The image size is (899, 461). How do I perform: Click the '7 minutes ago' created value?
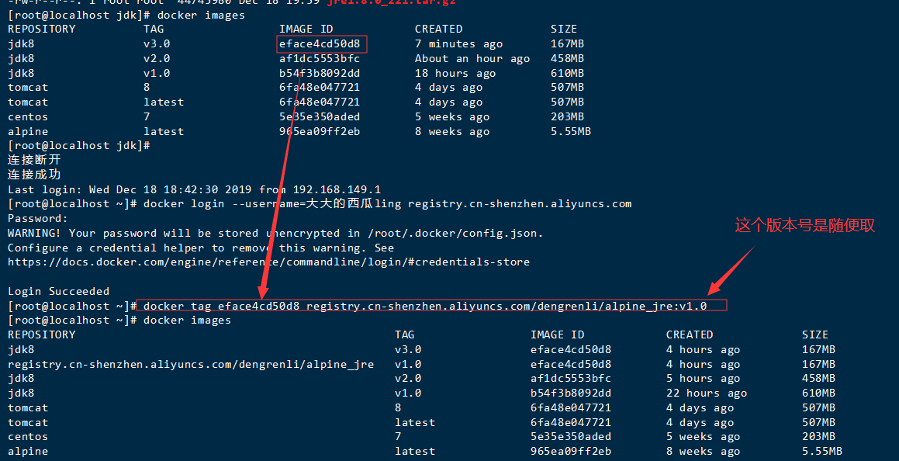[x=458, y=44]
